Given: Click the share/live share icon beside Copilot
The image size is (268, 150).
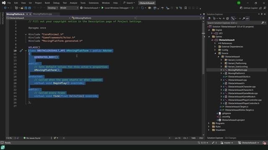Looking at the screenshot, I should coord(260,8).
